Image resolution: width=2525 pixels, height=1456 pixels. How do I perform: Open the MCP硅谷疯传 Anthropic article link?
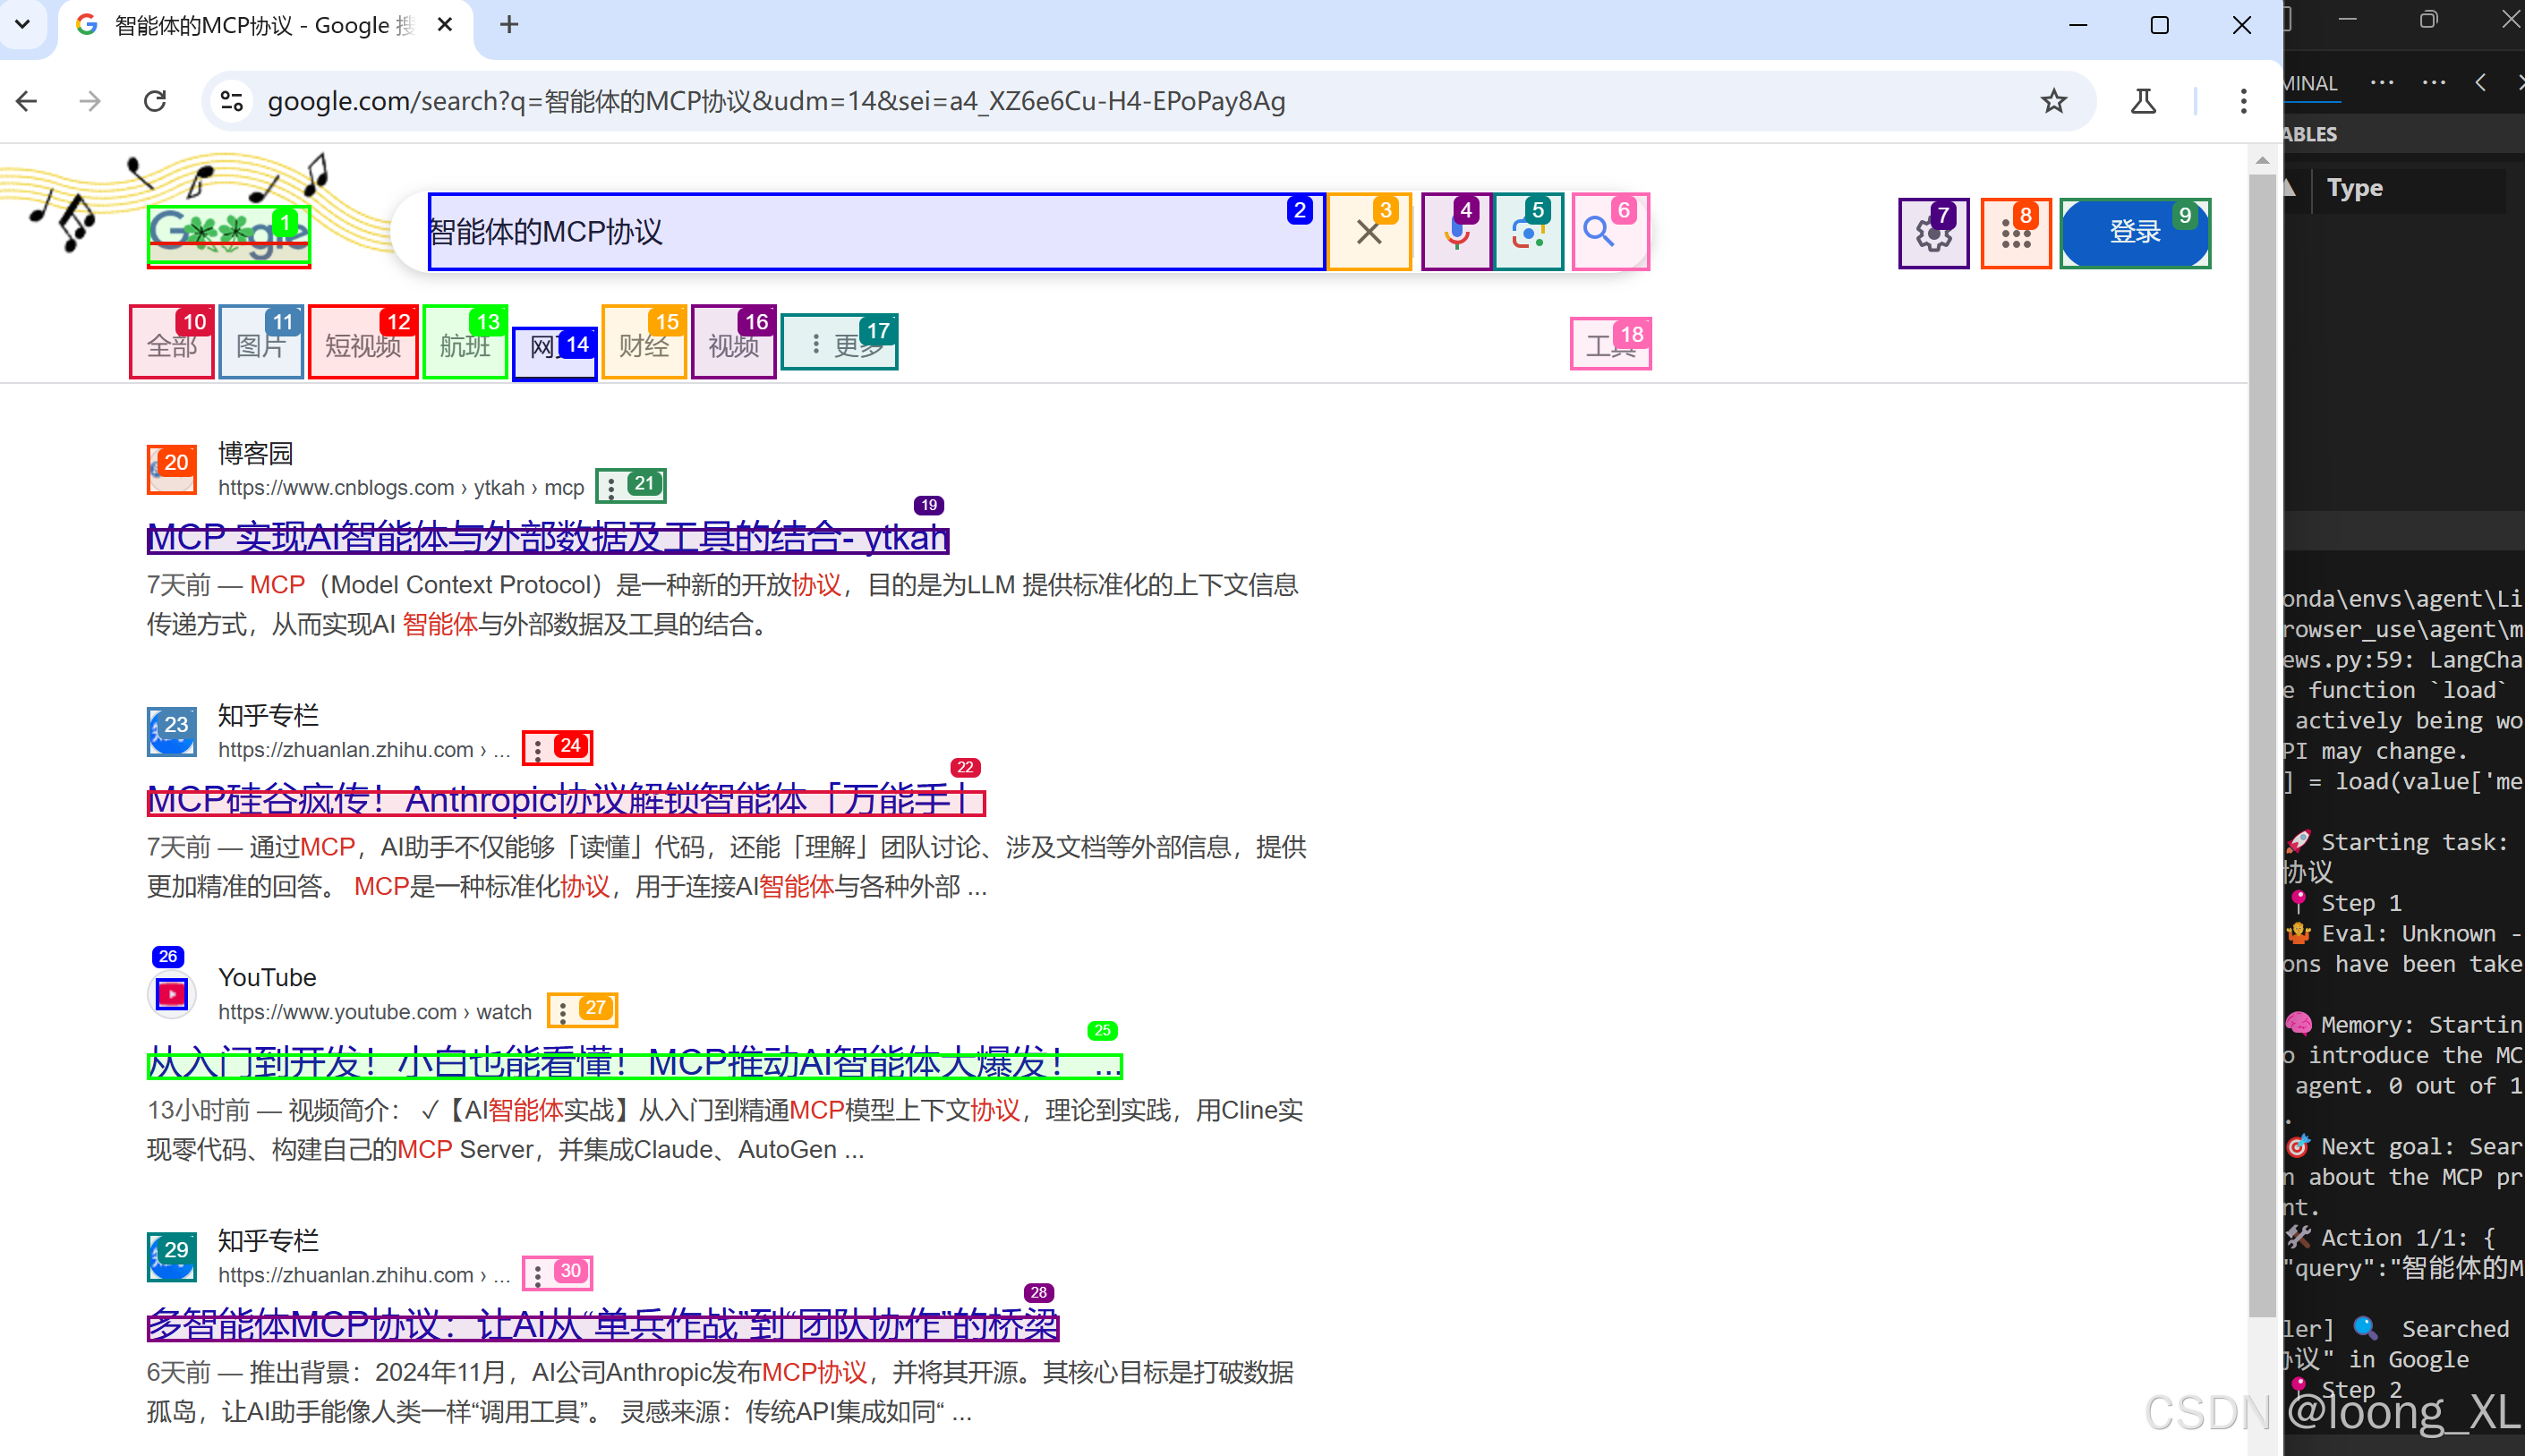click(563, 800)
